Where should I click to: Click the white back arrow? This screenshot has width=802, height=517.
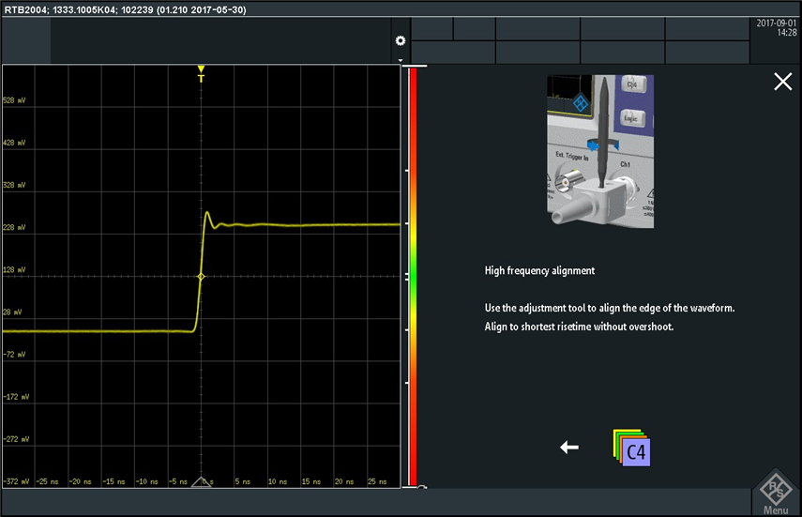pyautogui.click(x=569, y=448)
